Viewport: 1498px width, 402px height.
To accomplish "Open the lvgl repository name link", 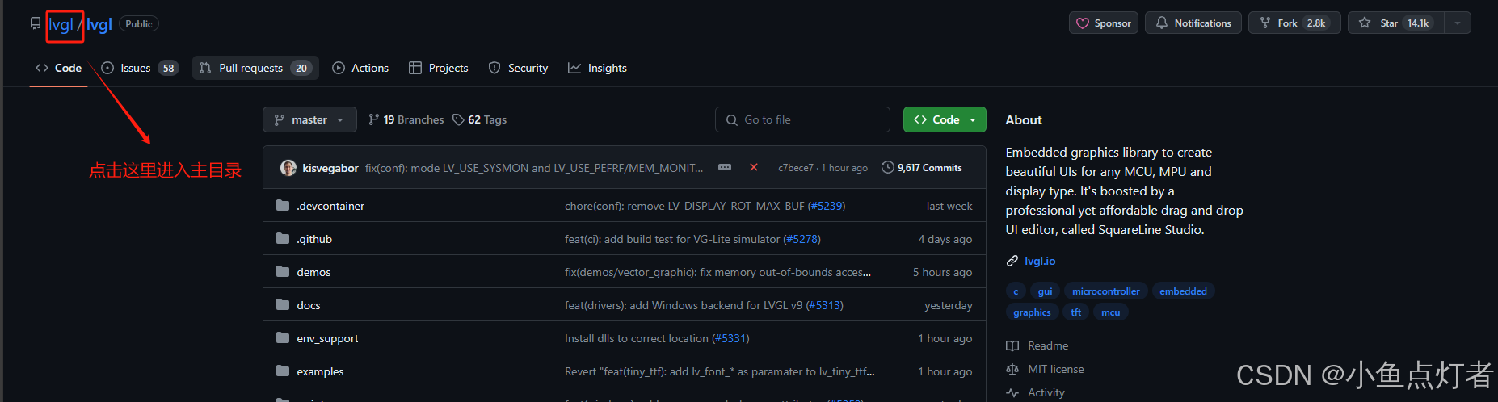I will 99,24.
